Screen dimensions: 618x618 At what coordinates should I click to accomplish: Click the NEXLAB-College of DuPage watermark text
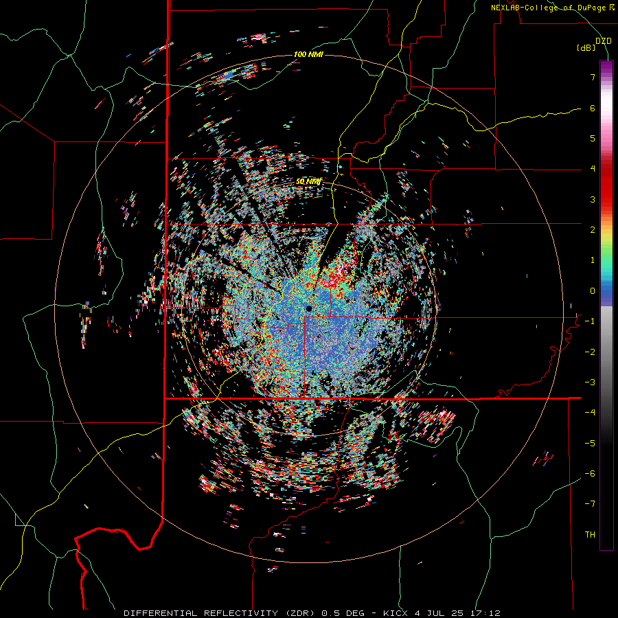(553, 8)
